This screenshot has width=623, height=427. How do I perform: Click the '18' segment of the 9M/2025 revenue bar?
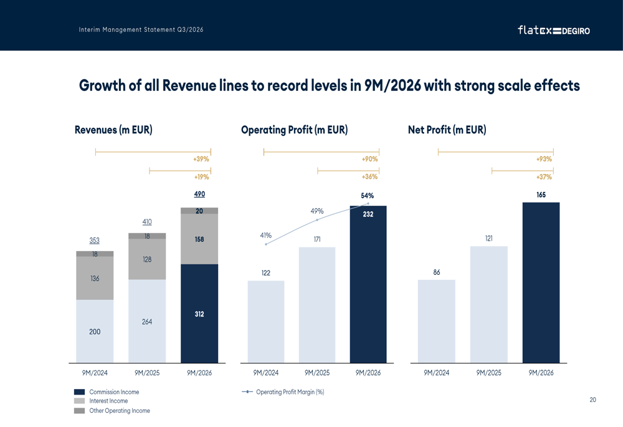tap(147, 236)
